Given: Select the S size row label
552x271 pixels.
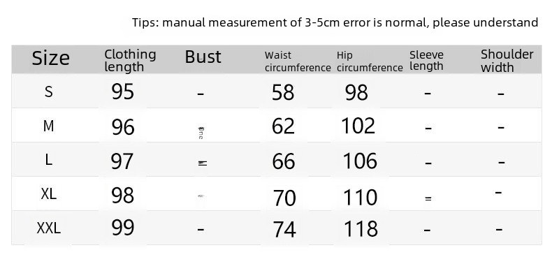Looking at the screenshot, I should click(x=49, y=92).
